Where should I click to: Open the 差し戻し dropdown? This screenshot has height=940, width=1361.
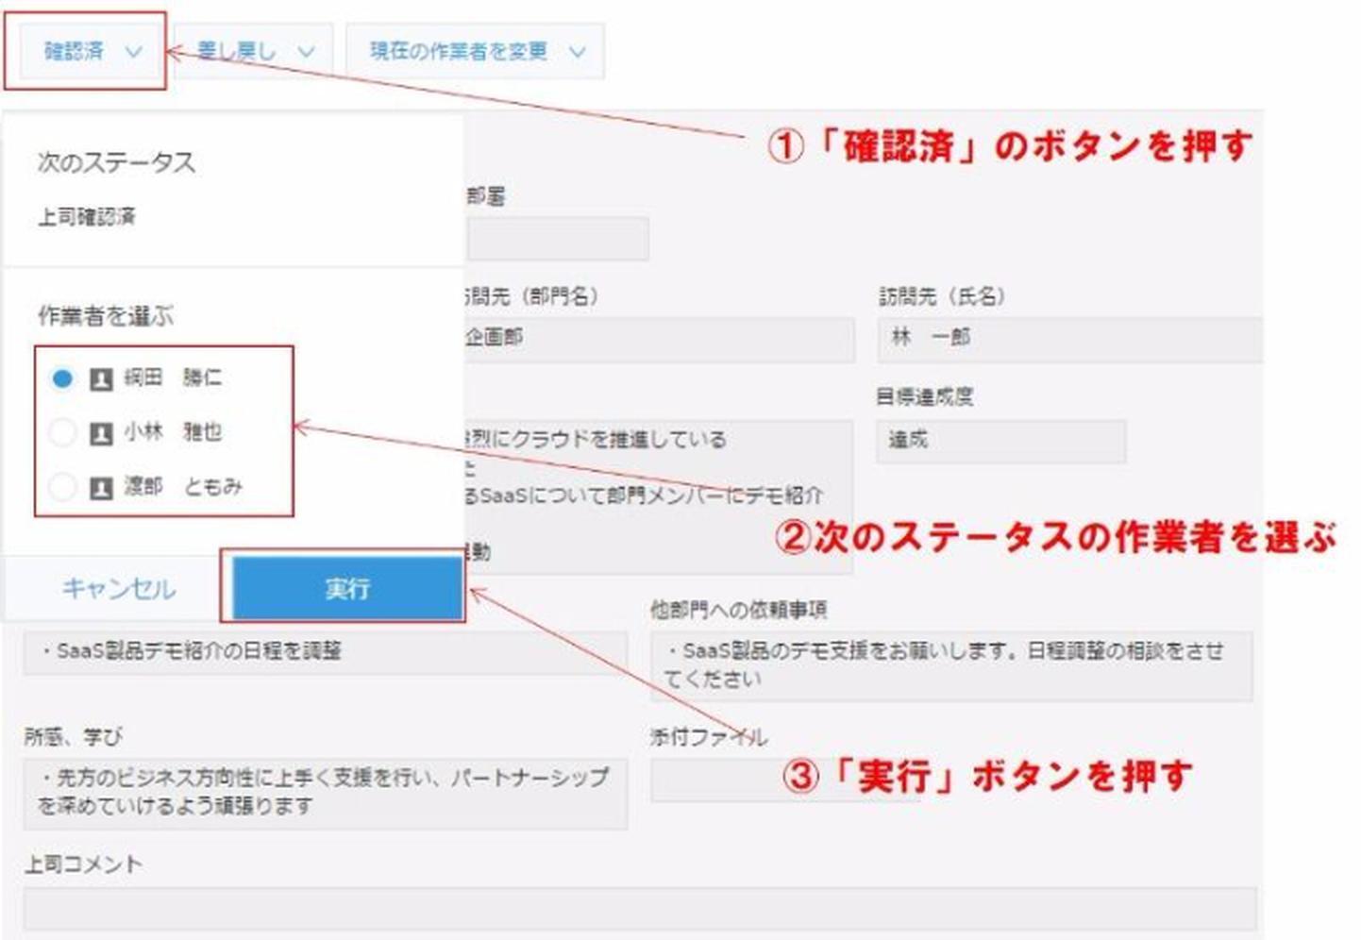point(253,51)
